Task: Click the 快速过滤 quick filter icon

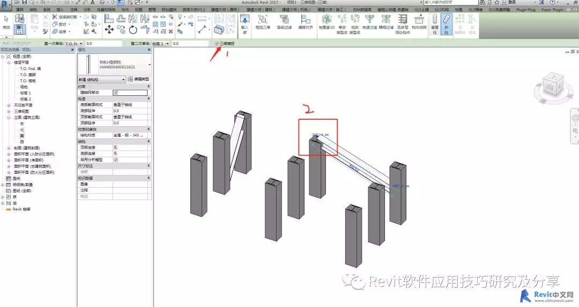Action: click(369, 22)
